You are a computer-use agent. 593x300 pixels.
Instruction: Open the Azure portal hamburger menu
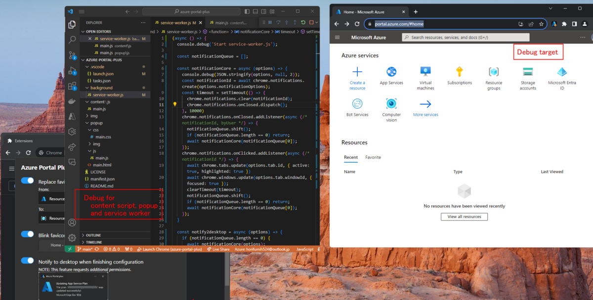(338, 37)
